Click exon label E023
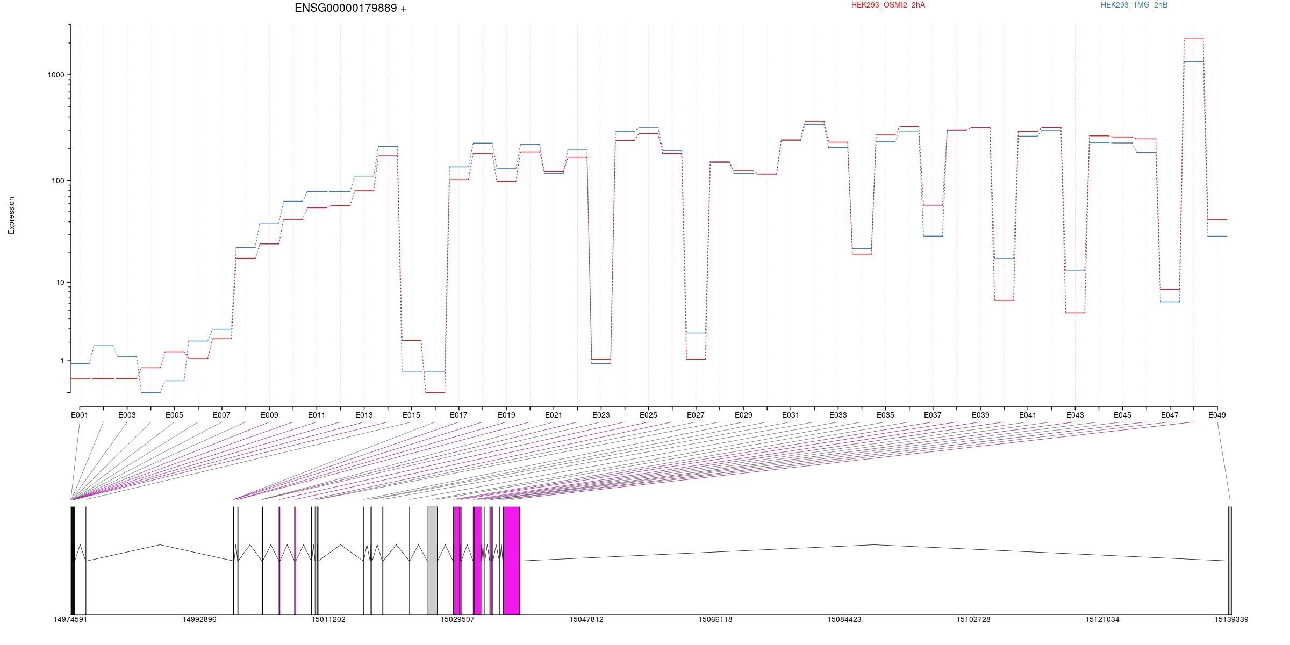 point(601,415)
